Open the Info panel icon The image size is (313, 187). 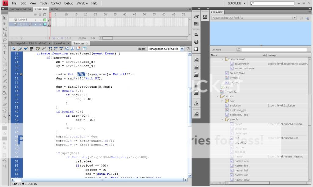pos(196,42)
